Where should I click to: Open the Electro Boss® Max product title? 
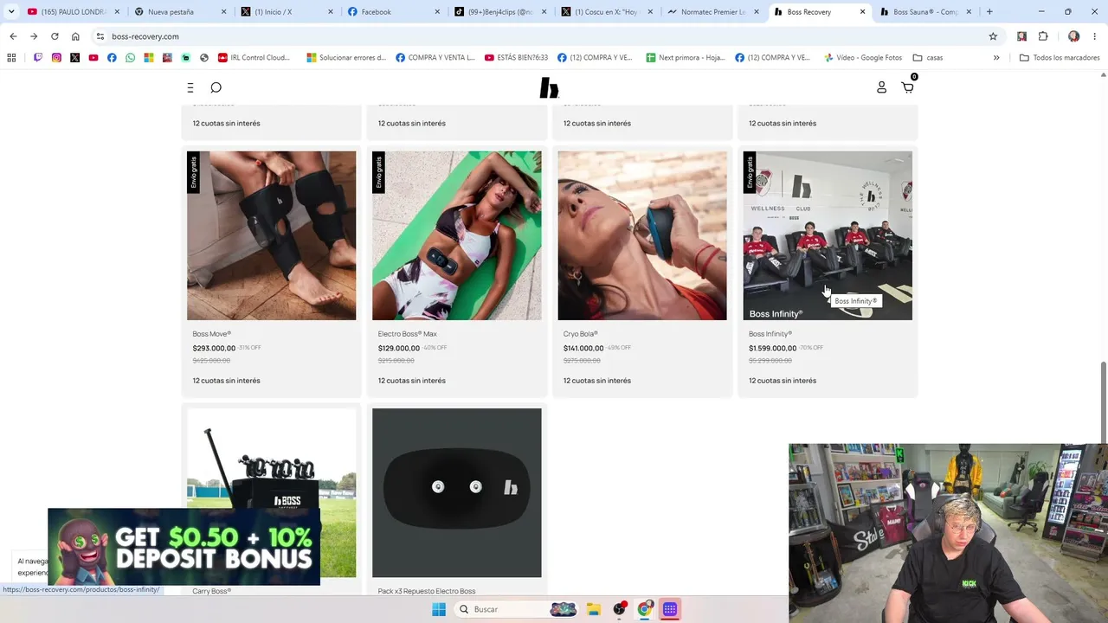tap(408, 334)
